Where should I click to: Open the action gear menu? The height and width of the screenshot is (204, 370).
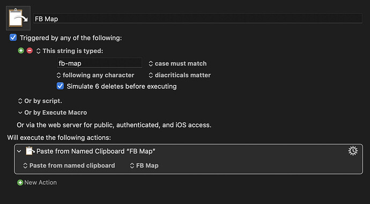pyautogui.click(x=353, y=151)
